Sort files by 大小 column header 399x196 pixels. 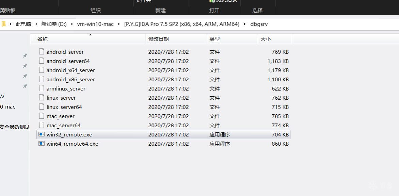pyautogui.click(x=275, y=39)
